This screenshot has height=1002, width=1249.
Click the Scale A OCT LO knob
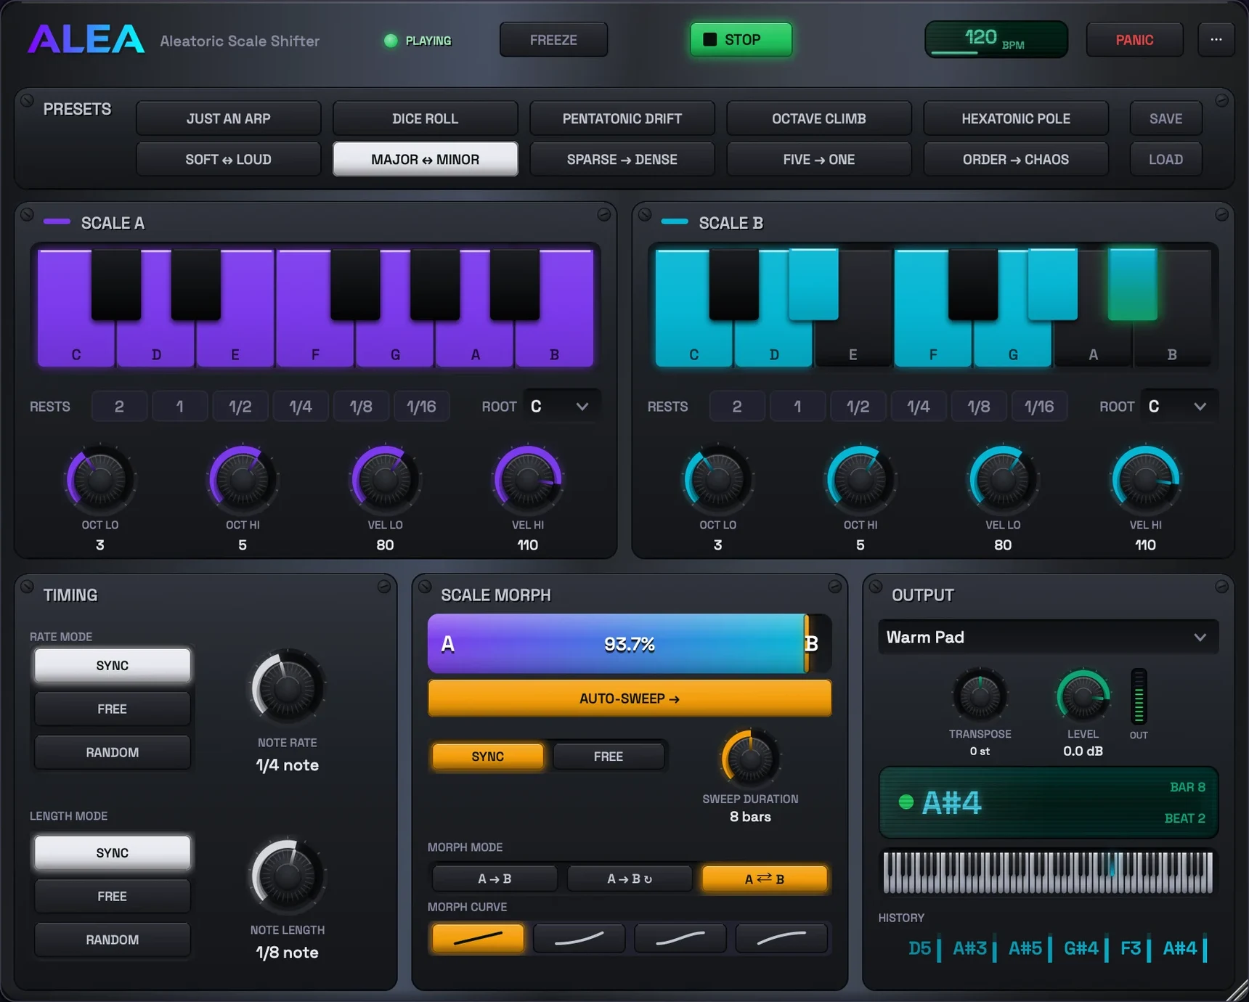click(100, 478)
